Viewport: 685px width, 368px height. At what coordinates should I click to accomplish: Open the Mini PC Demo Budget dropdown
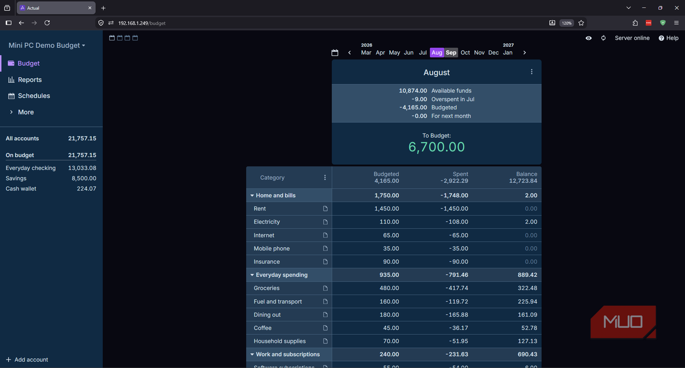pyautogui.click(x=47, y=46)
